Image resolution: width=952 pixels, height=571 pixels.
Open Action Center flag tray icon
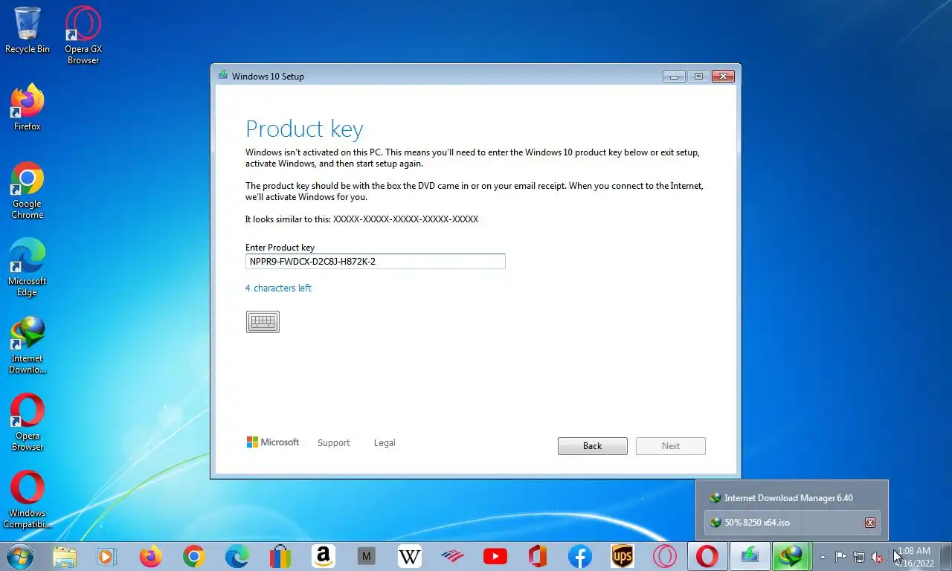tap(840, 557)
